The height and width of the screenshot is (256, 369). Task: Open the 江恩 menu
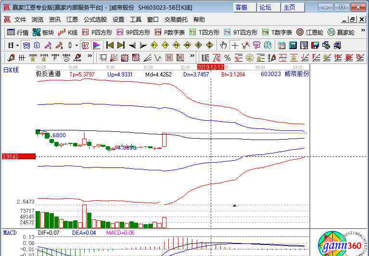click(72, 20)
